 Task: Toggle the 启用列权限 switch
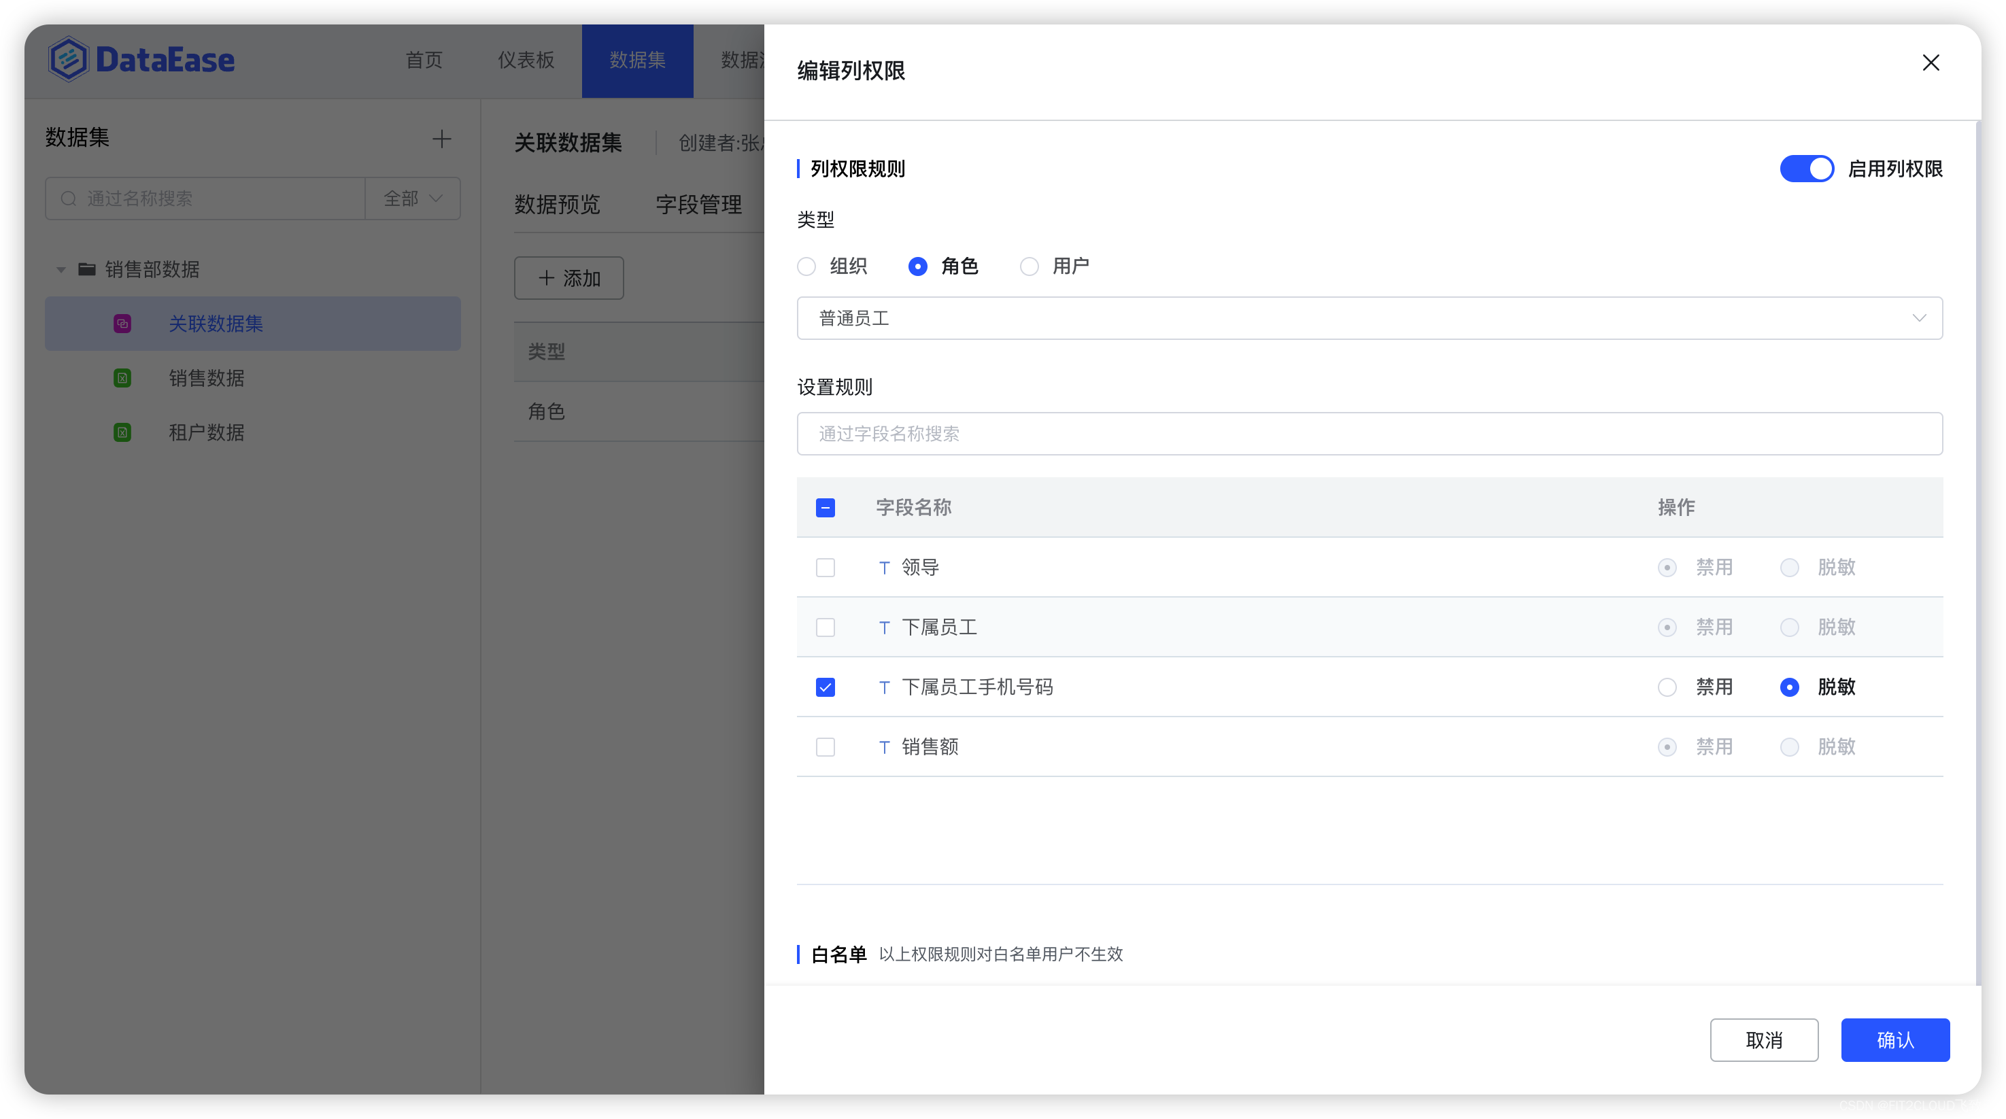(1807, 168)
